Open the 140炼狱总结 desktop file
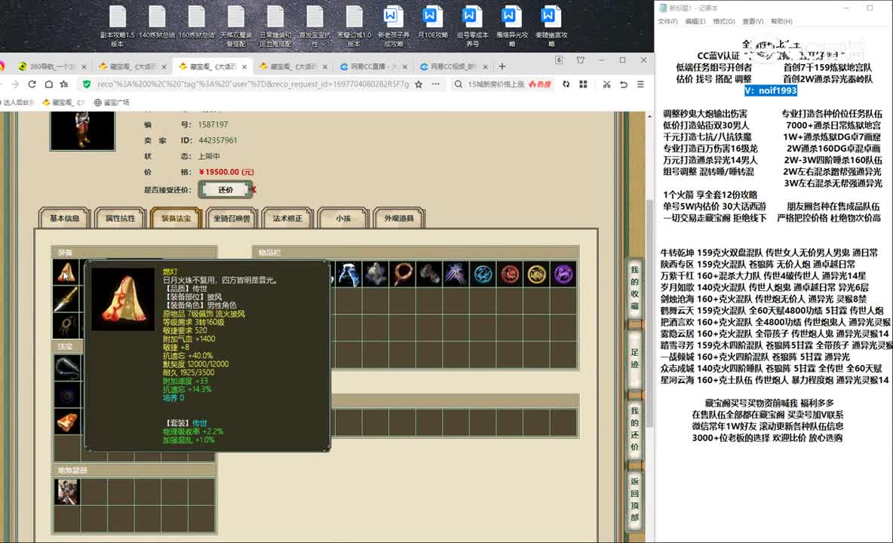The image size is (893, 543). pos(157,23)
